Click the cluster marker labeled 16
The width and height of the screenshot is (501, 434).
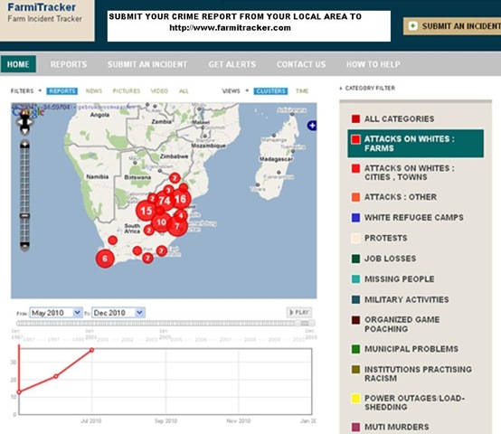181,199
